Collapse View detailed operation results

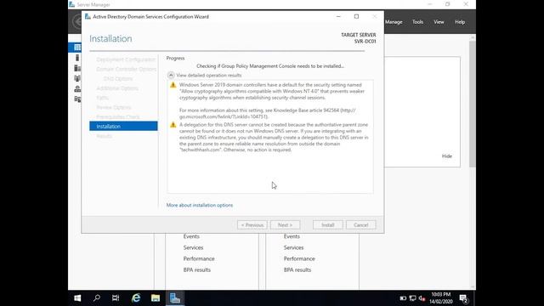coord(171,75)
